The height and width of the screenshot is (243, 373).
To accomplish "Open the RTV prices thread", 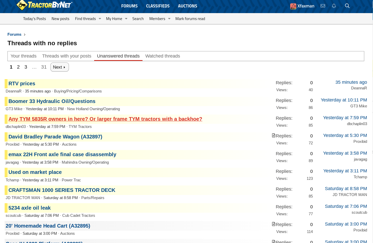I will click(x=22, y=83).
